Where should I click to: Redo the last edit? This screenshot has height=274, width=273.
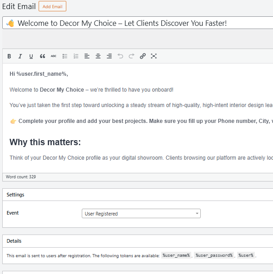(x=131, y=56)
